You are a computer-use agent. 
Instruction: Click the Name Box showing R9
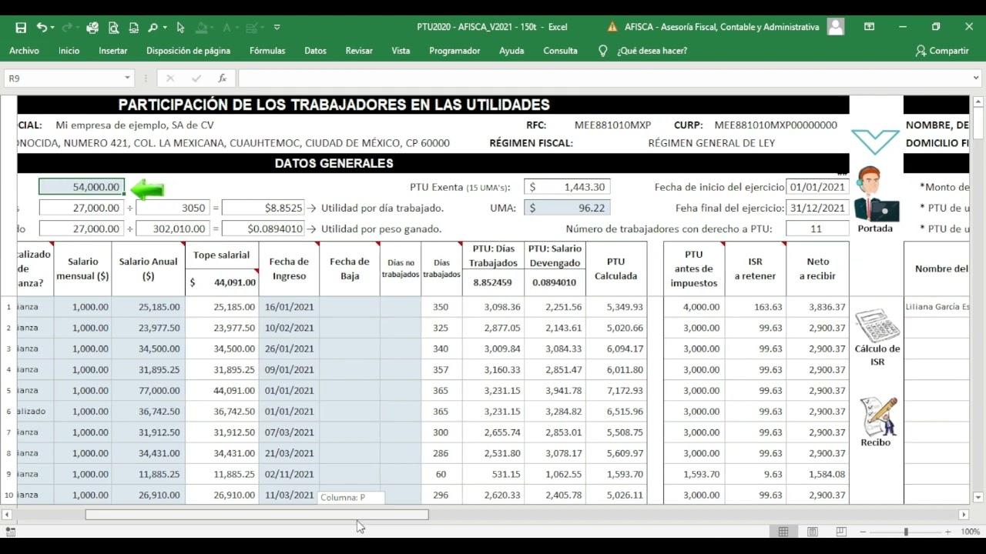click(x=63, y=78)
